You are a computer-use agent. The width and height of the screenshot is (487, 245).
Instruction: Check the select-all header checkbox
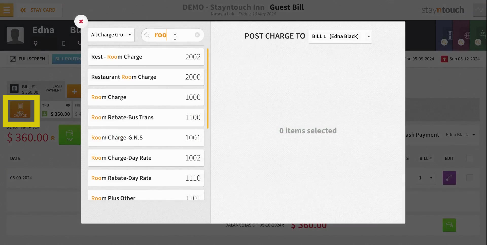(x=469, y=158)
